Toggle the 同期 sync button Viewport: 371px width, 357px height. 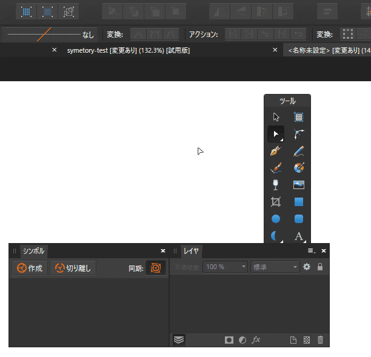tap(156, 268)
